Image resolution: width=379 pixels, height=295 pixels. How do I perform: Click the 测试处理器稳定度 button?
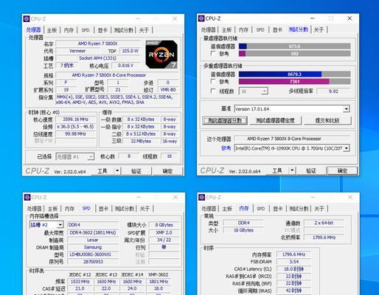click(275, 120)
